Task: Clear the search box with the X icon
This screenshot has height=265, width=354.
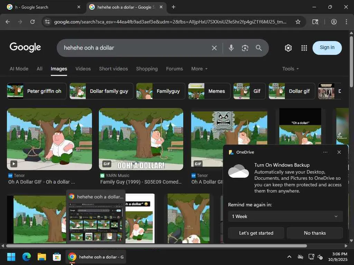Action: pyautogui.click(x=214, y=48)
